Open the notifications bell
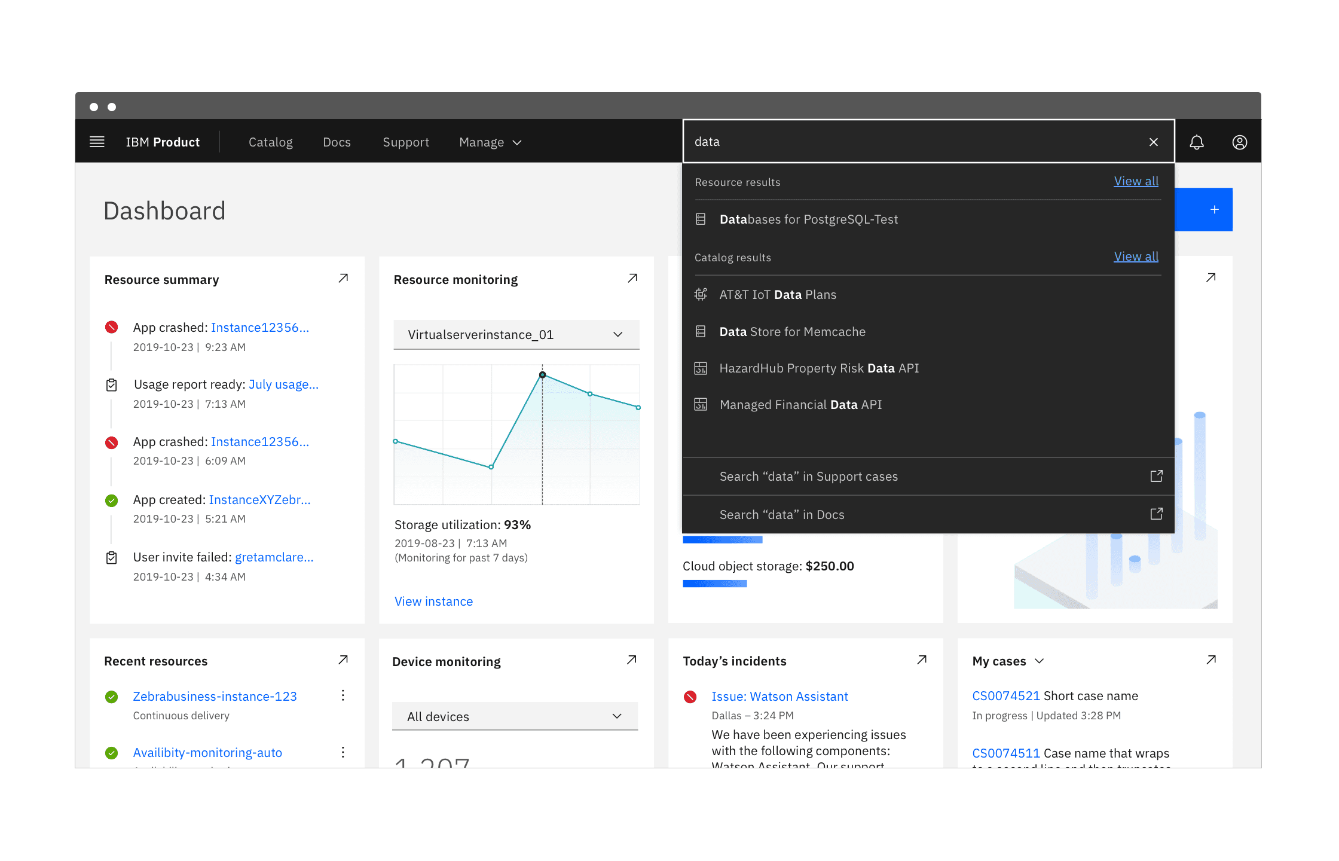The image size is (1339, 861). click(1197, 142)
